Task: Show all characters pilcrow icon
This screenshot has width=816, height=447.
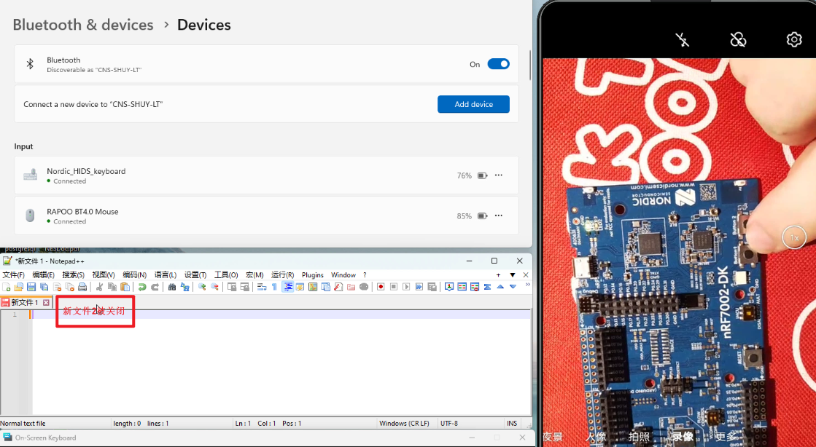Action: click(x=274, y=287)
